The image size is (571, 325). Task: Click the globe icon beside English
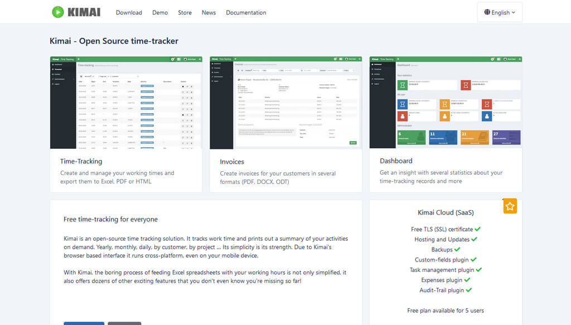click(487, 12)
